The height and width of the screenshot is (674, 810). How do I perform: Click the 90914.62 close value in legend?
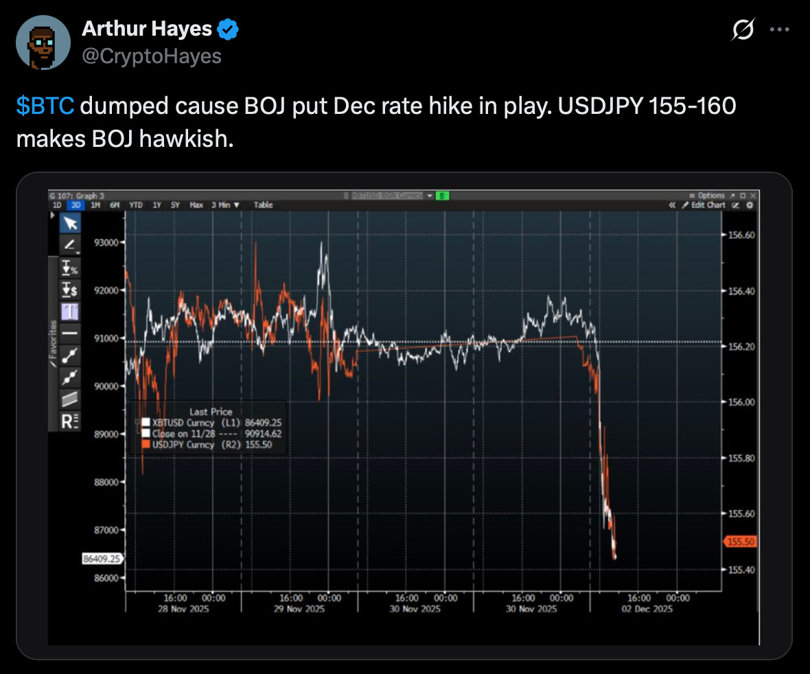pos(263,434)
